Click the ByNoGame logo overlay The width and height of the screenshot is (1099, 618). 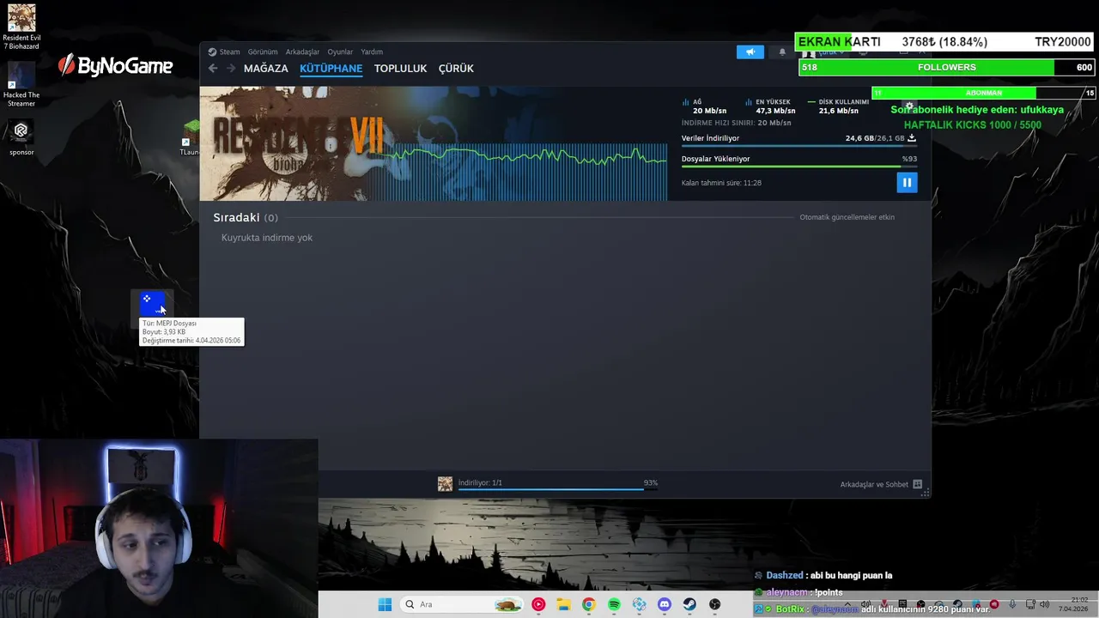pos(116,65)
